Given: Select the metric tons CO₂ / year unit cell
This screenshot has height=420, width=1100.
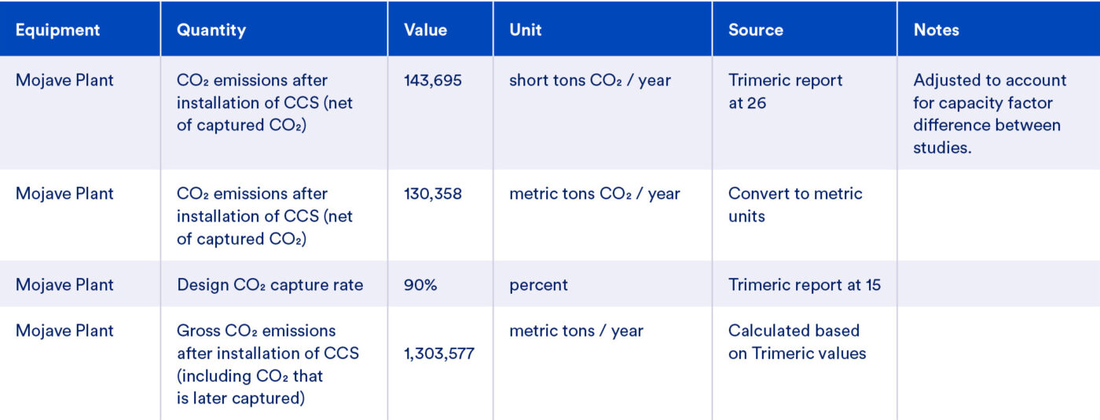Looking at the screenshot, I should click(595, 193).
